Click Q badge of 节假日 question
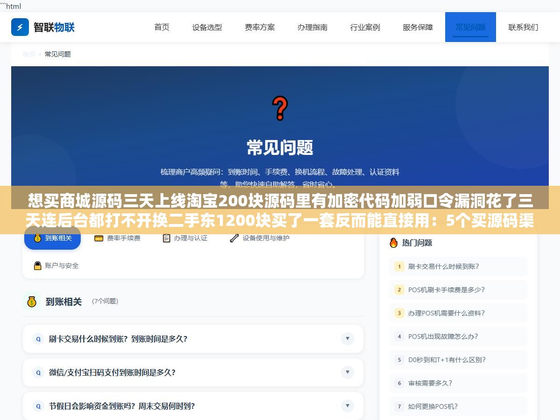Viewport: 560px width, 420px height. 38,406
